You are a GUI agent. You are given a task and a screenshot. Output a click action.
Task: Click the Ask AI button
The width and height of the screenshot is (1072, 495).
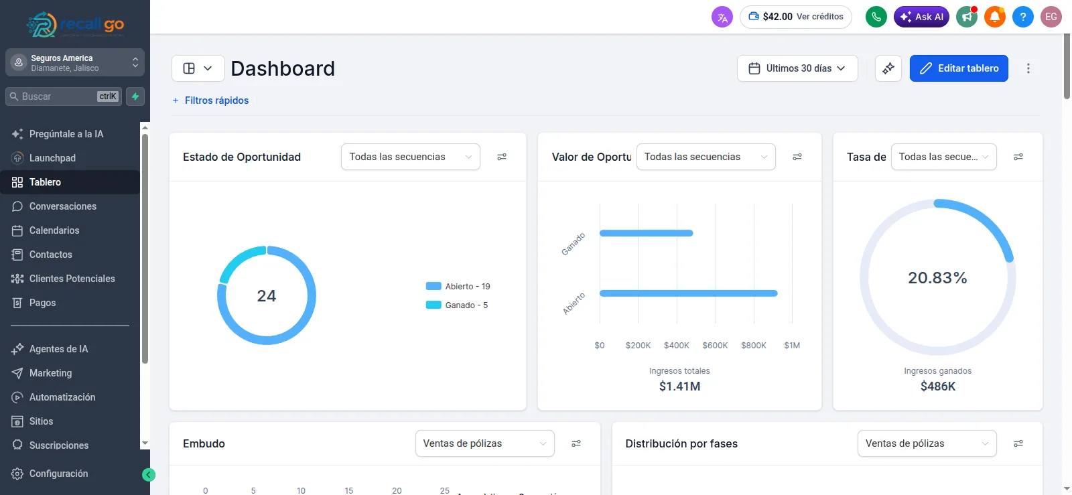[x=921, y=17]
